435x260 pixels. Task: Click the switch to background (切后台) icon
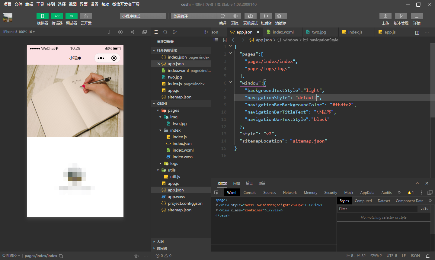(x=266, y=16)
